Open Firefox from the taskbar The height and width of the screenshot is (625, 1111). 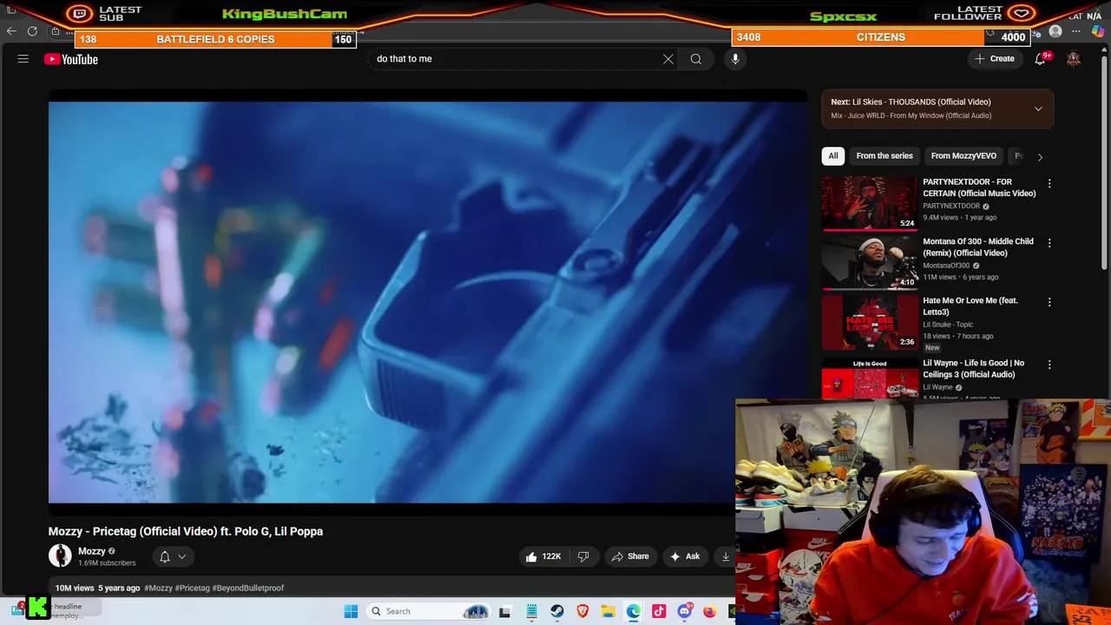coord(710,611)
